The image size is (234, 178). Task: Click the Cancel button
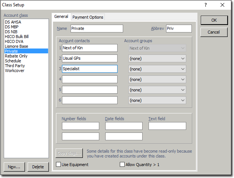[x=213, y=32]
